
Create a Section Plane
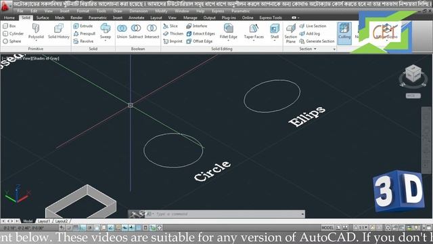coord(290,33)
